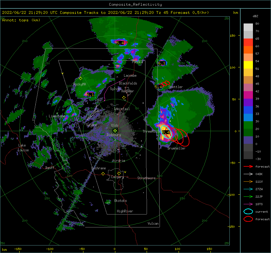Select the 6.1 storm top below RockyMH
The width and height of the screenshot is (271, 253).
(90, 95)
